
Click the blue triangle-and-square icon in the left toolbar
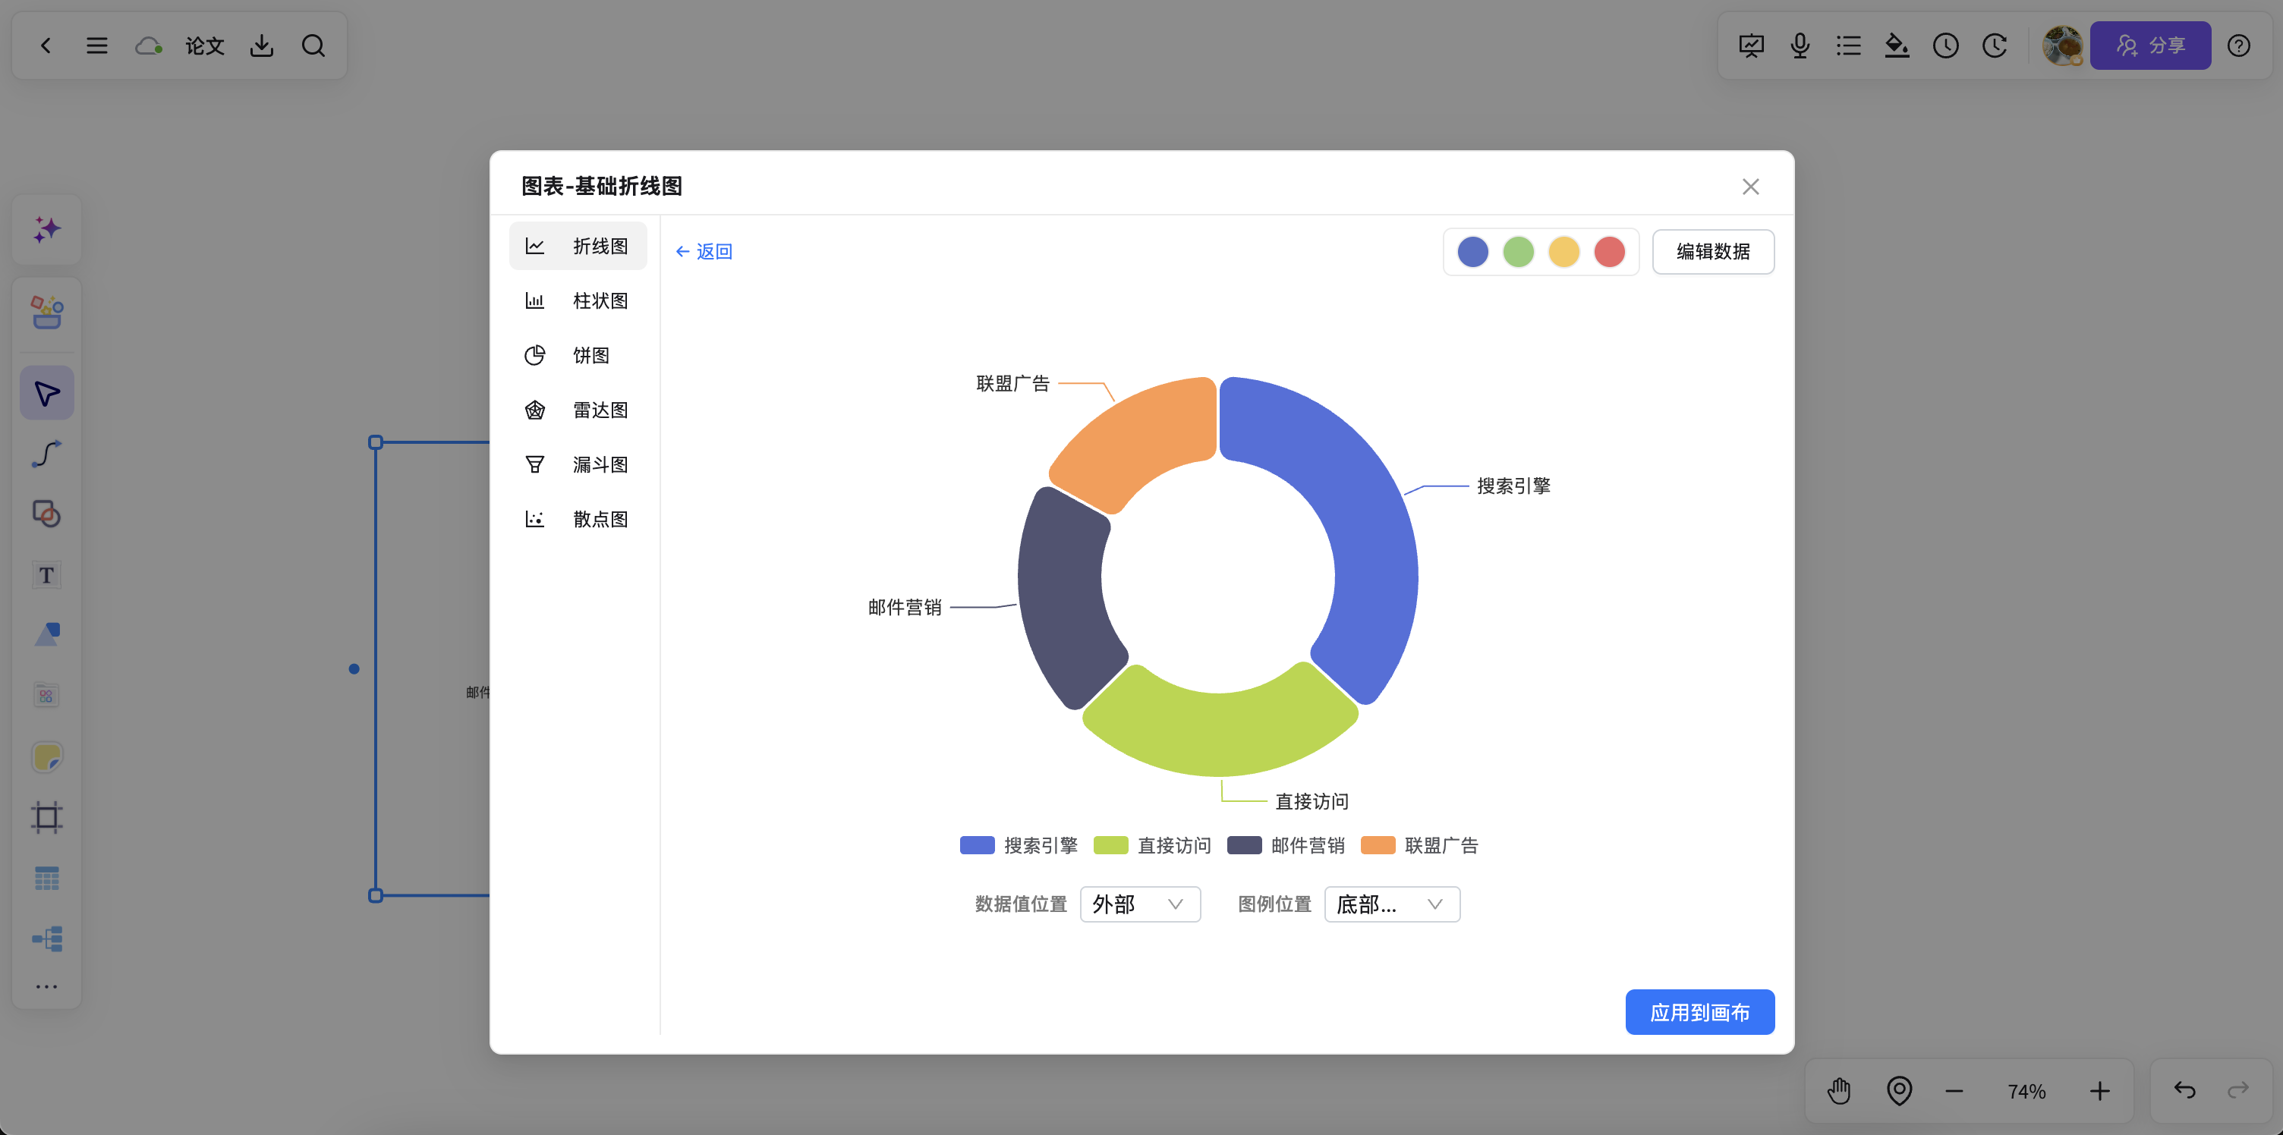pyautogui.click(x=47, y=634)
